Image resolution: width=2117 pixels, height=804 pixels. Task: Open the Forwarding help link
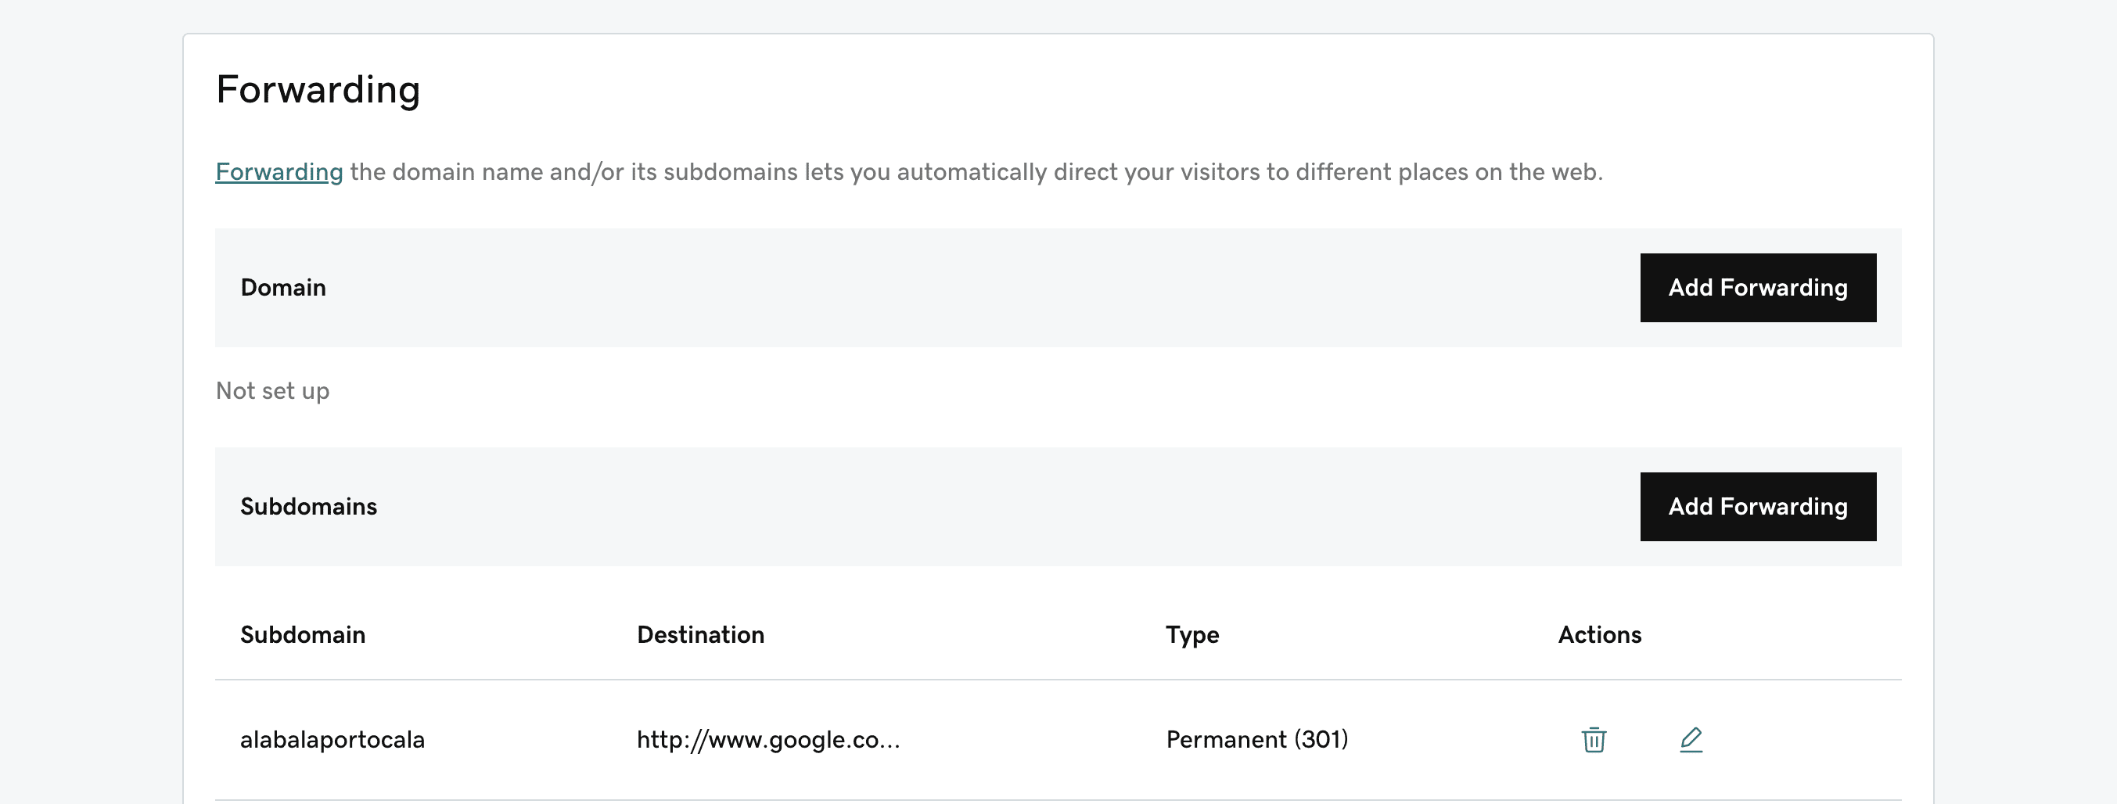pyautogui.click(x=279, y=171)
